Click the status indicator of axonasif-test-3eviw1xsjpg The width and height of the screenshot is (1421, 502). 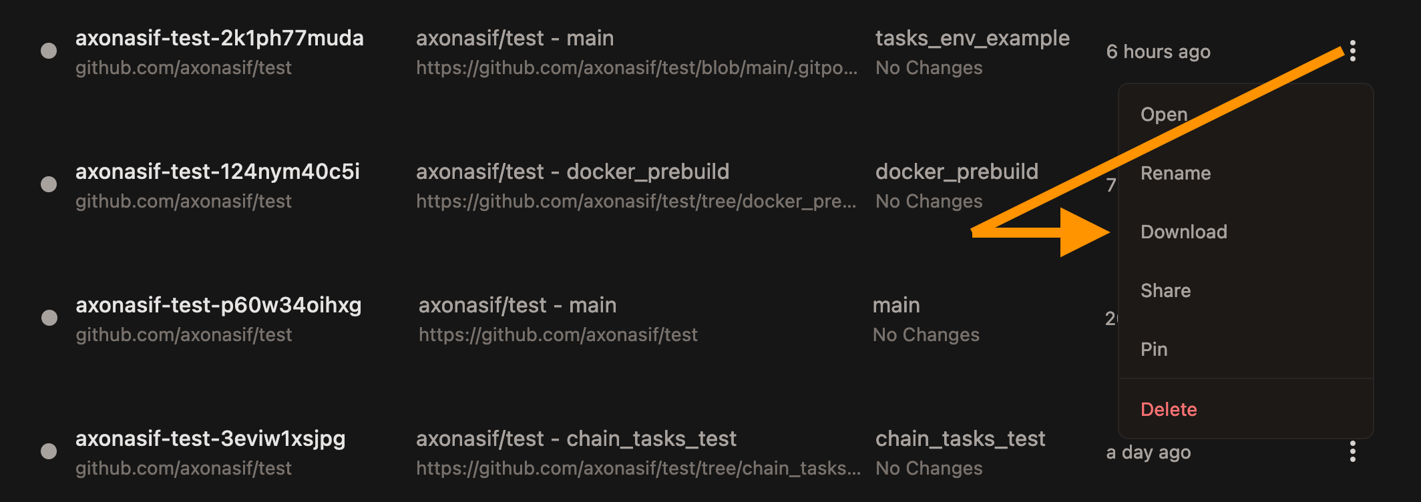(47, 451)
